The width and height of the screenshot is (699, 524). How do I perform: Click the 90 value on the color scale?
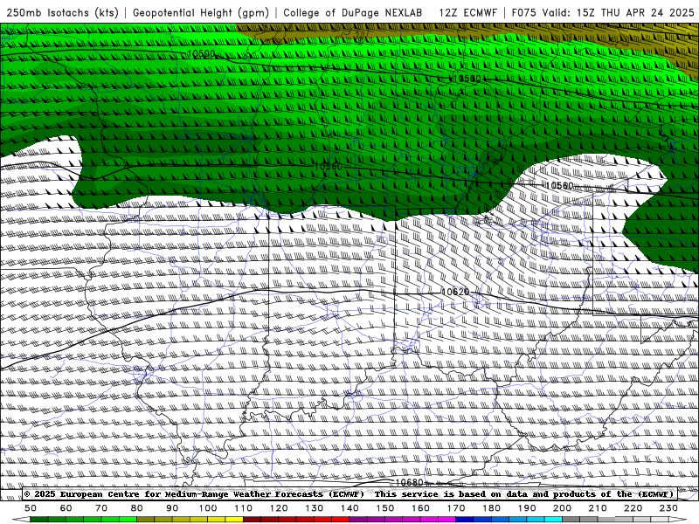pyautogui.click(x=172, y=508)
